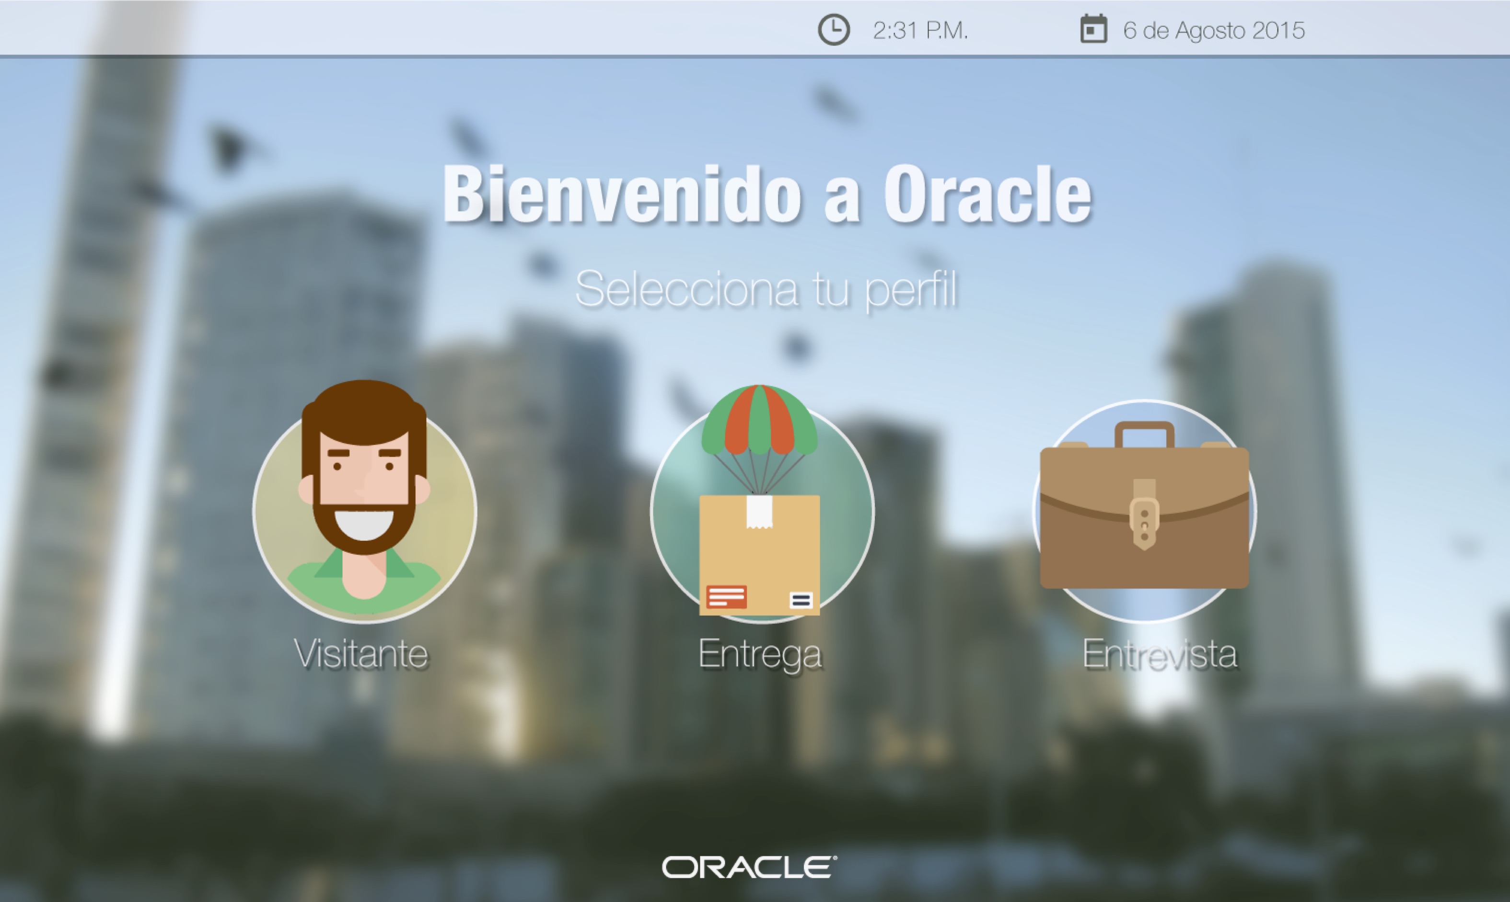Click the small barcode sticker on box
The image size is (1510, 902).
[801, 601]
